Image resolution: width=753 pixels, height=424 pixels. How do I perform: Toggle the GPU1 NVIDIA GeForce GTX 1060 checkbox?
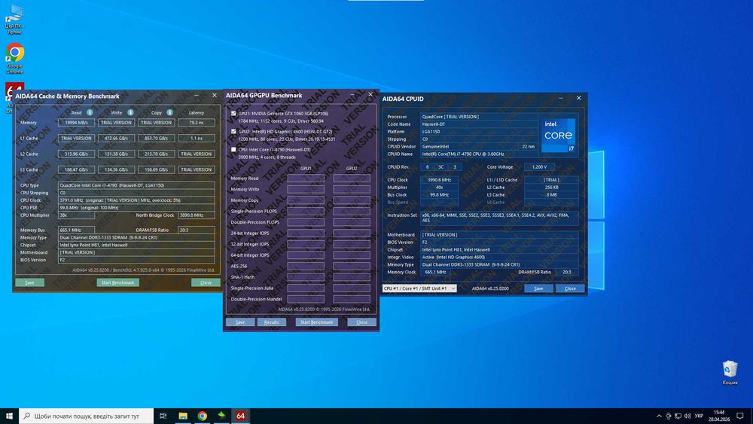[233, 114]
